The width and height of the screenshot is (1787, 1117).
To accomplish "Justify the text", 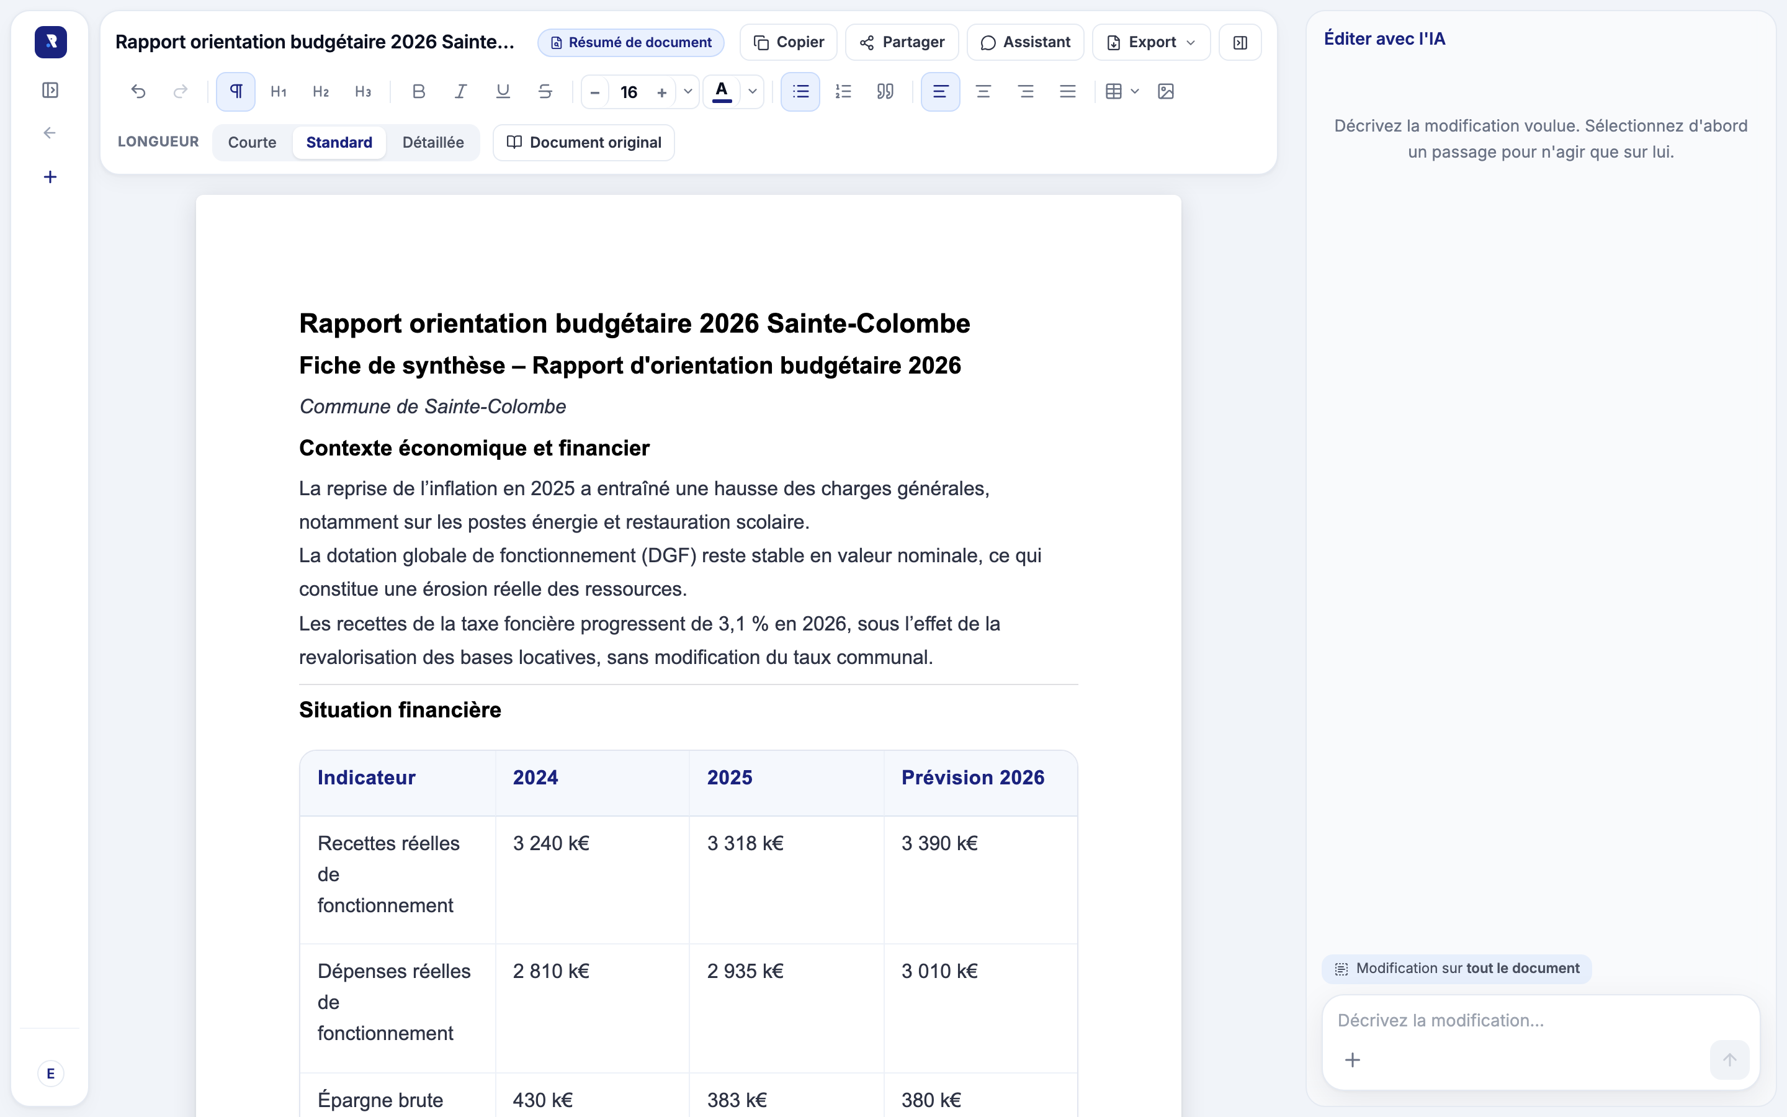I will [1068, 92].
